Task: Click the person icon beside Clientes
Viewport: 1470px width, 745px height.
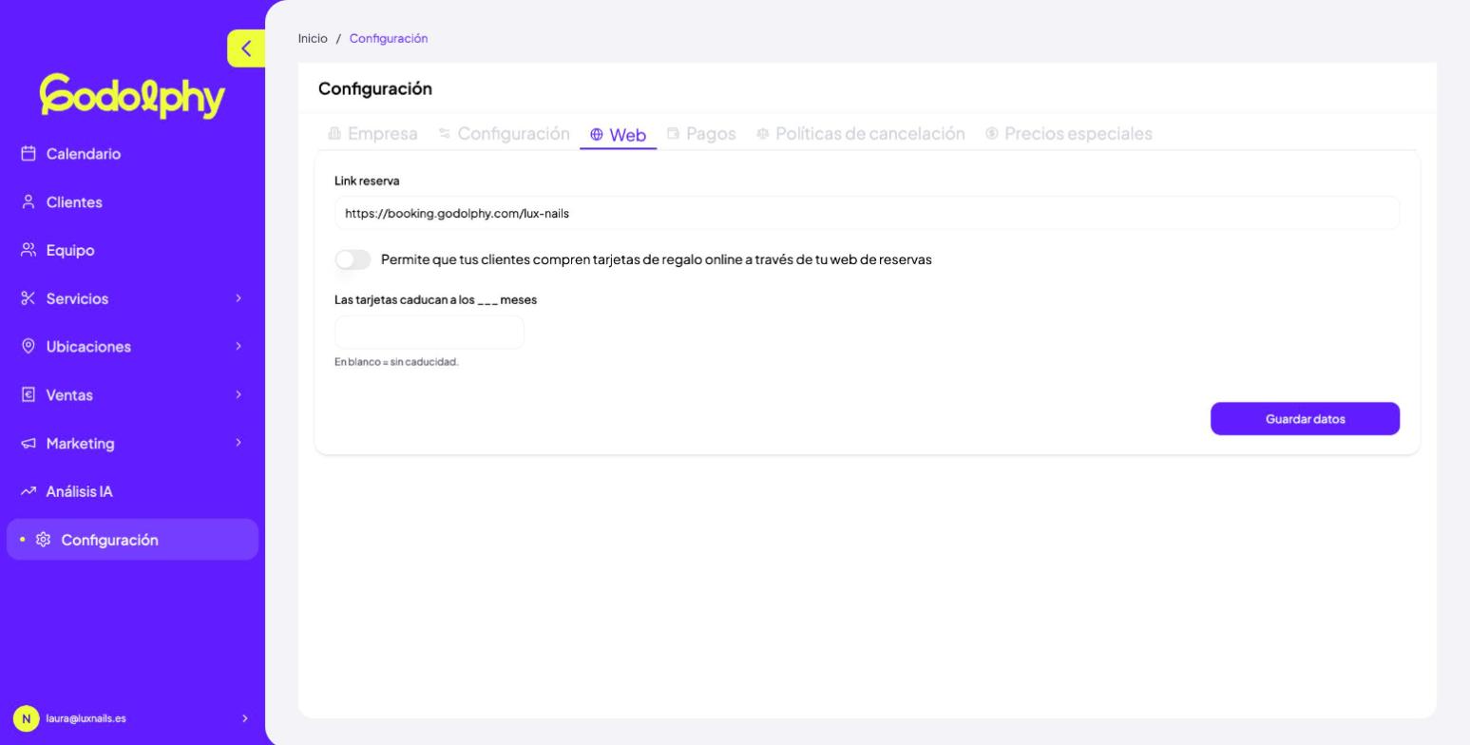Action: click(x=29, y=202)
